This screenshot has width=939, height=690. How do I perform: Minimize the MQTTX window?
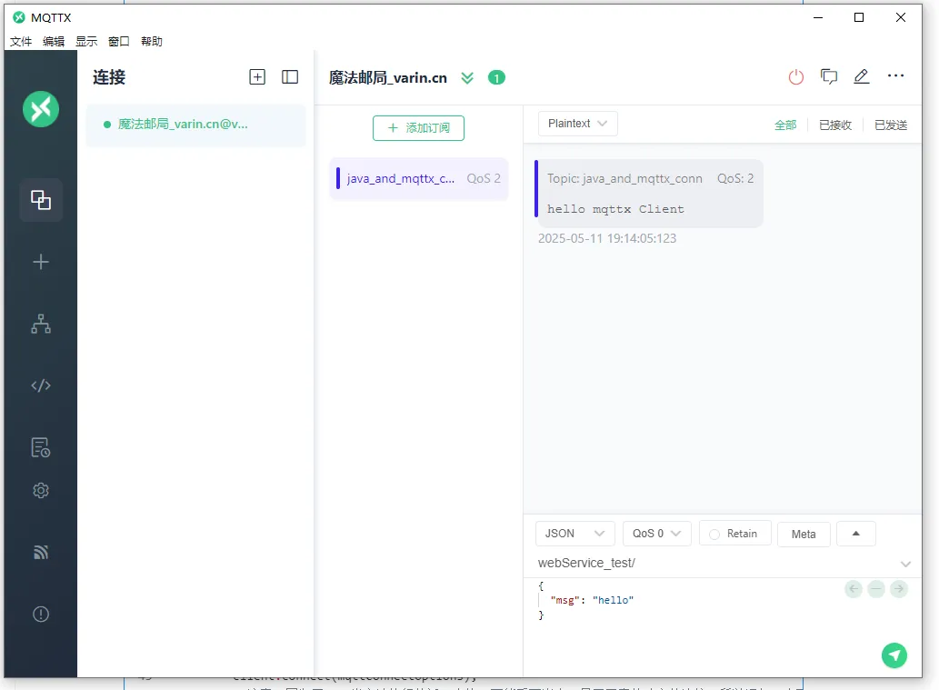[818, 17]
